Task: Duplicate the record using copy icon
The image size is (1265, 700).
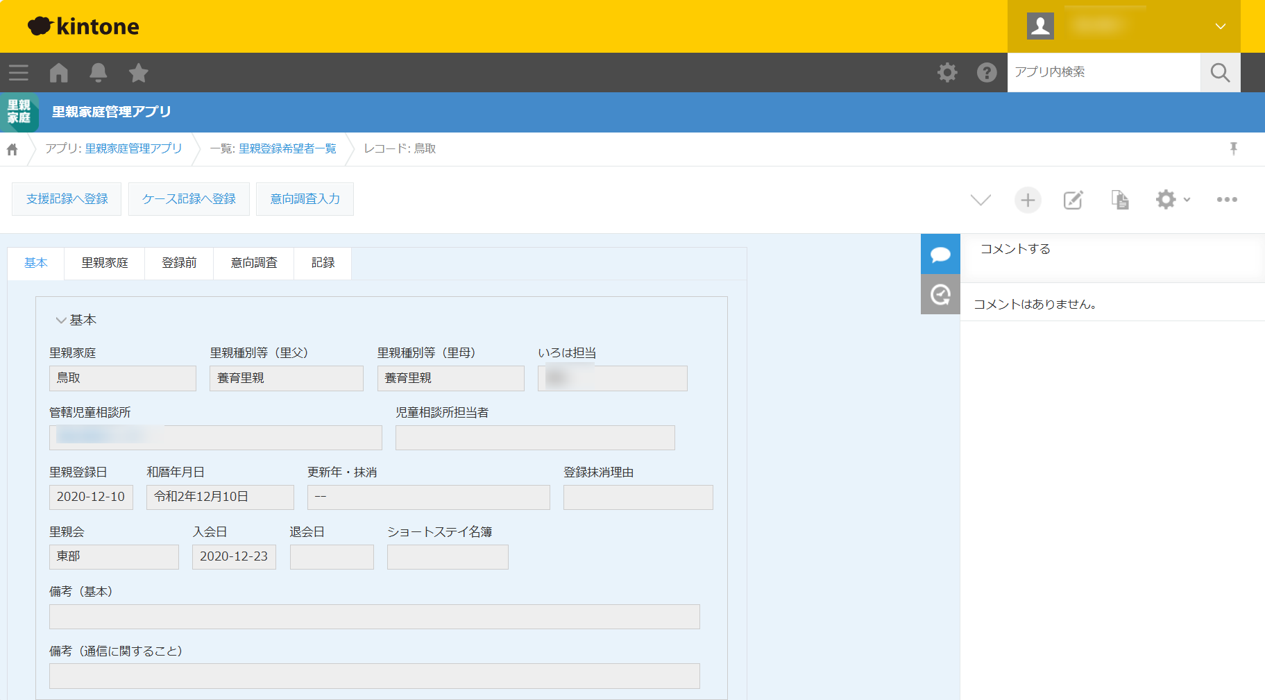Action: (x=1119, y=200)
